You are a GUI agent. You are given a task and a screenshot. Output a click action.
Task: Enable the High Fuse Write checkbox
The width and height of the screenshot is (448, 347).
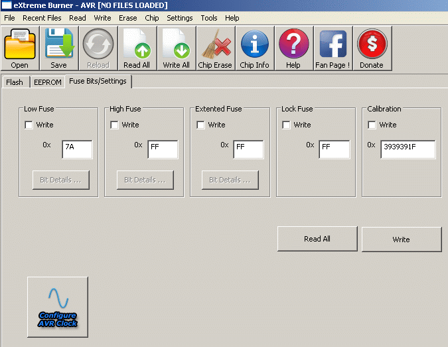tap(114, 125)
